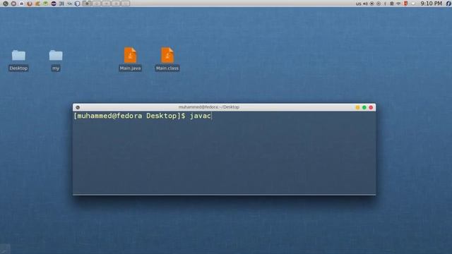Viewport: 452px width, 254px height.
Task: Click the green launcher icon in top panel
Action: click(x=45, y=4)
